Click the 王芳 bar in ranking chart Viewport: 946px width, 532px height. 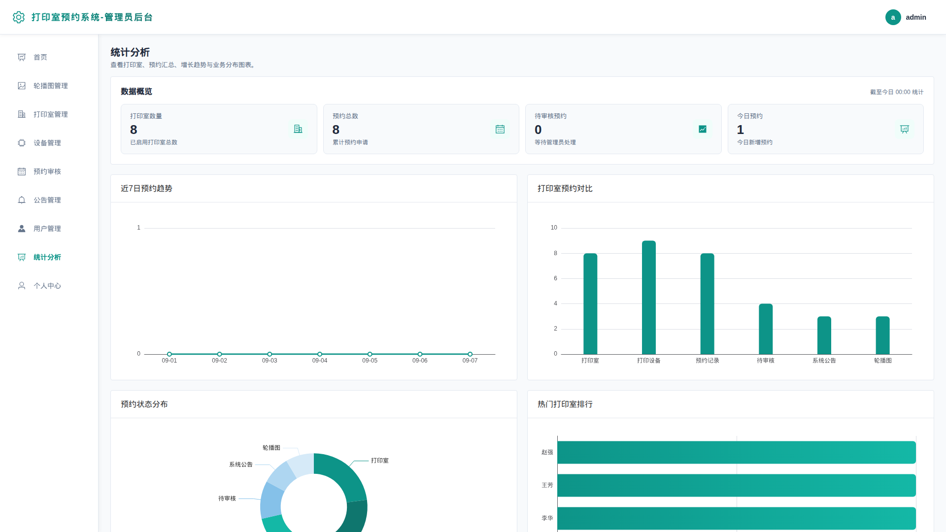click(737, 485)
